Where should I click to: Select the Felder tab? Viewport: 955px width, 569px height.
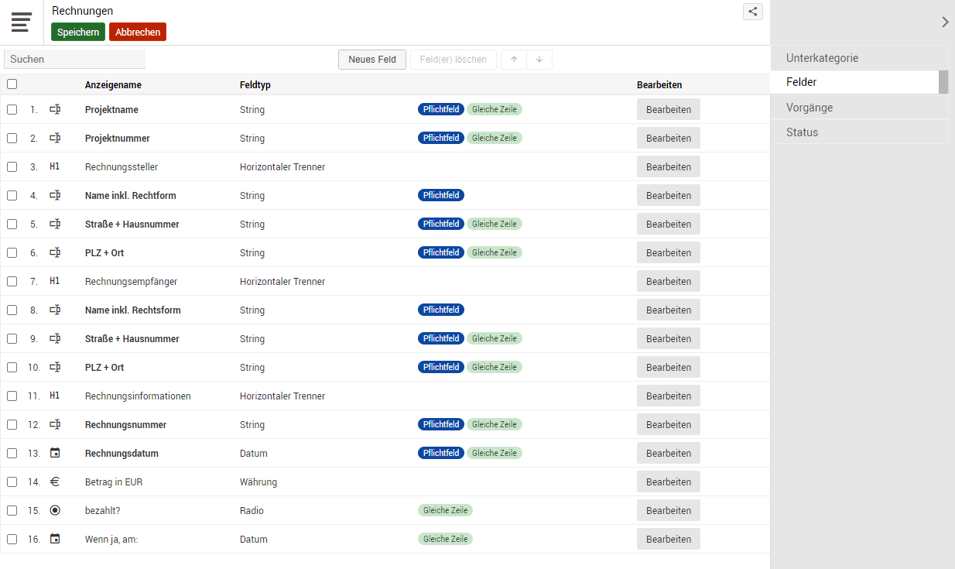click(x=854, y=82)
